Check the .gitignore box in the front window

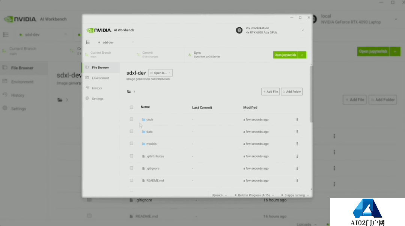tap(131, 168)
